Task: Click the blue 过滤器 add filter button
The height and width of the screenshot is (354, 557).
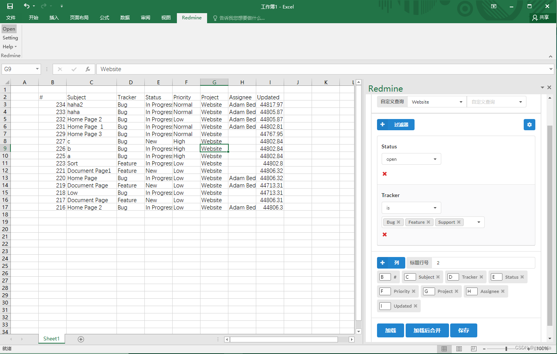Action: [396, 124]
